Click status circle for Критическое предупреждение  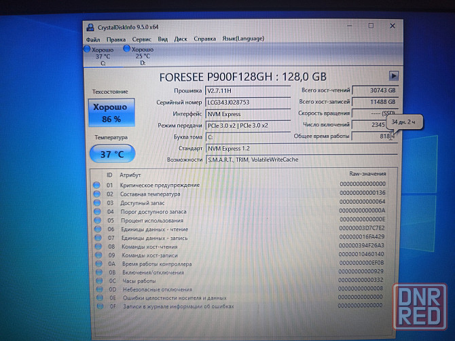pyautogui.click(x=96, y=185)
